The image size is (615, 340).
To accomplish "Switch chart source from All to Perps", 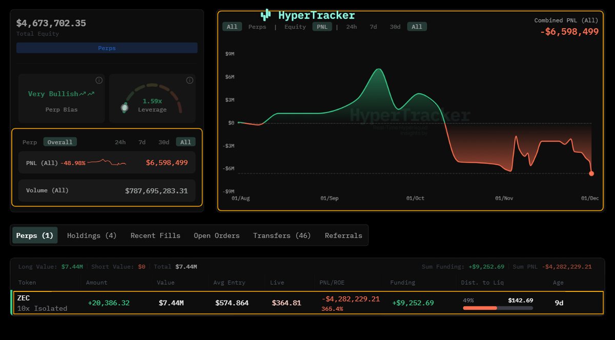I will 257,27.
